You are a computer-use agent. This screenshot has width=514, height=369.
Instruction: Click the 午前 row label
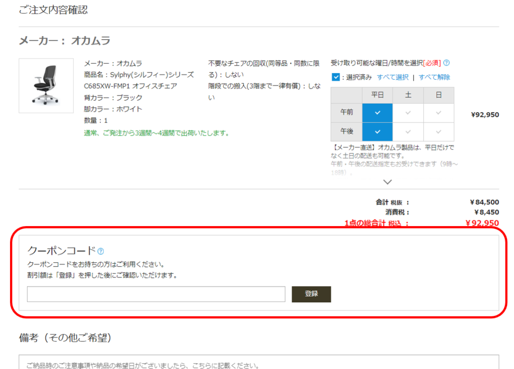point(346,113)
